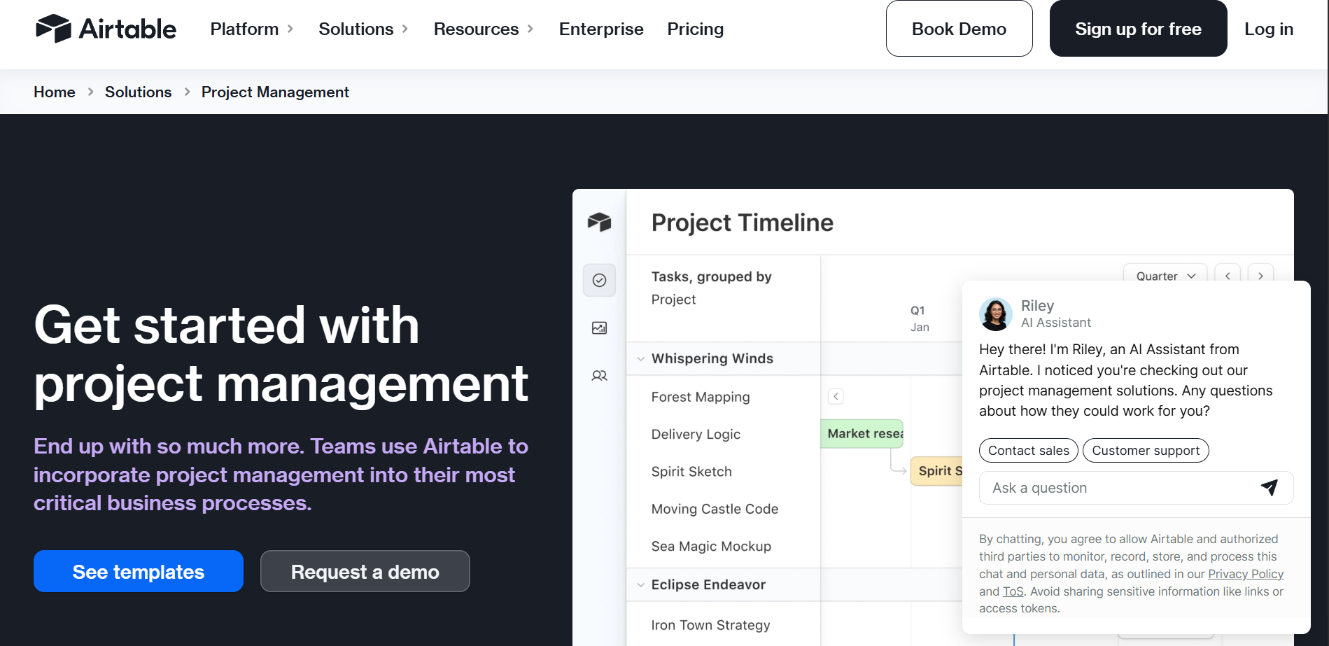Expand the Platform menu

(x=251, y=29)
